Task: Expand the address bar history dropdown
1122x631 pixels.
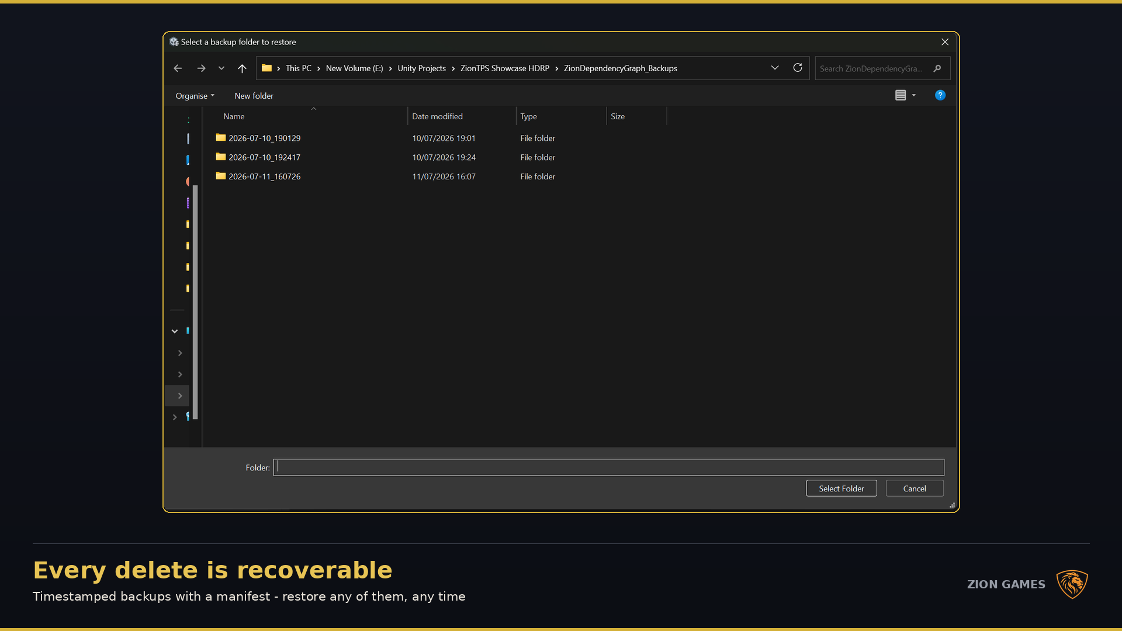Action: [775, 68]
